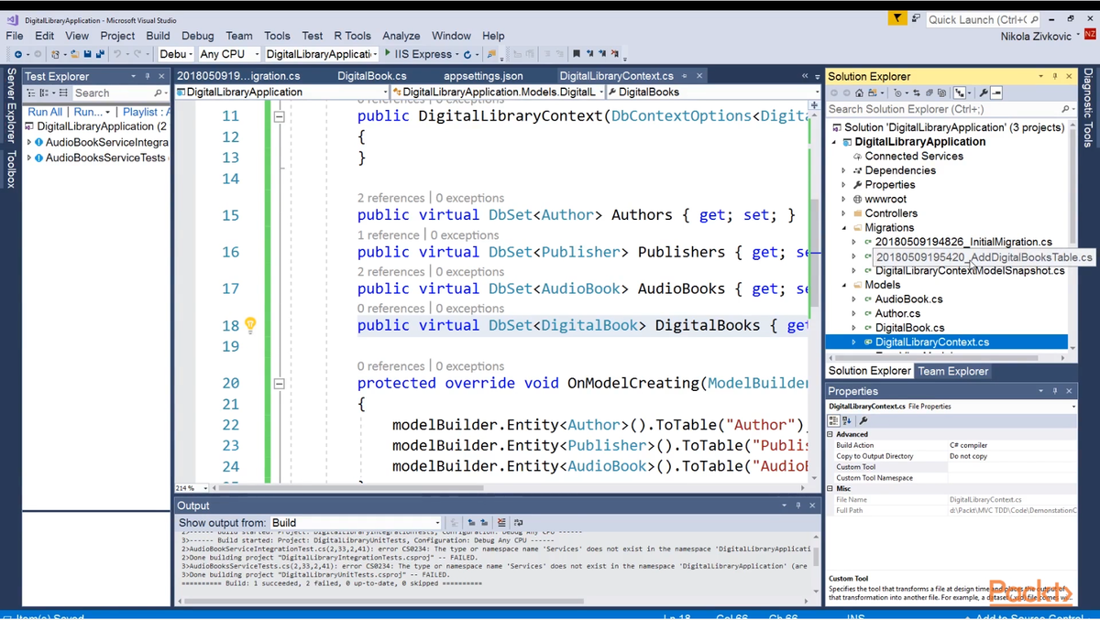Toggle auto-hide pin on Test Explorer panel
1100x620 pixels.
point(148,76)
